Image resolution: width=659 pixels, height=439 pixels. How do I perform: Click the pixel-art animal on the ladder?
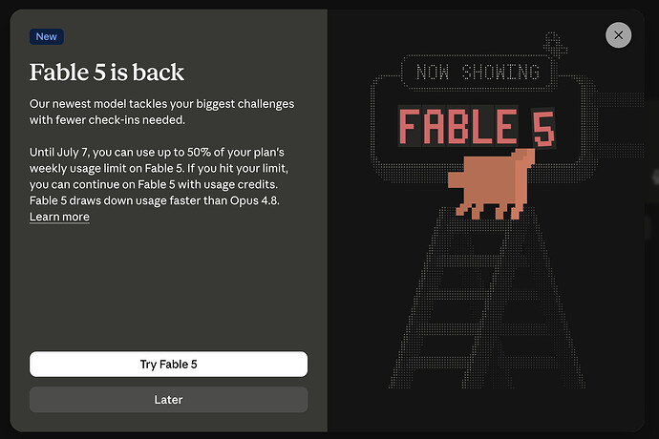click(492, 183)
